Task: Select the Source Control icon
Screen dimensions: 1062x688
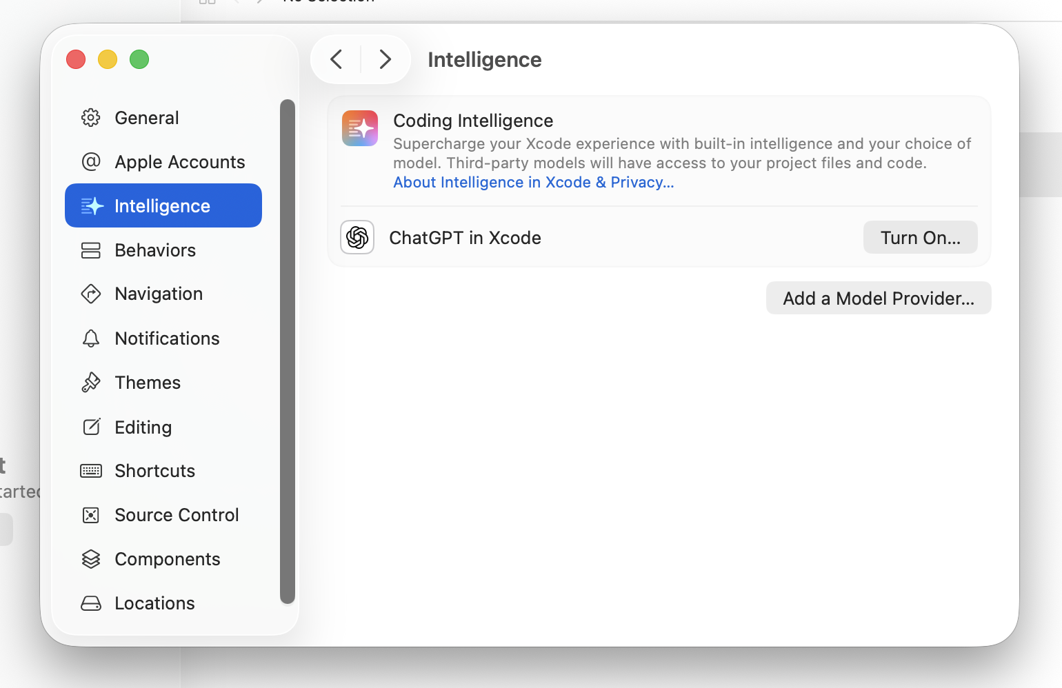Action: pos(90,515)
